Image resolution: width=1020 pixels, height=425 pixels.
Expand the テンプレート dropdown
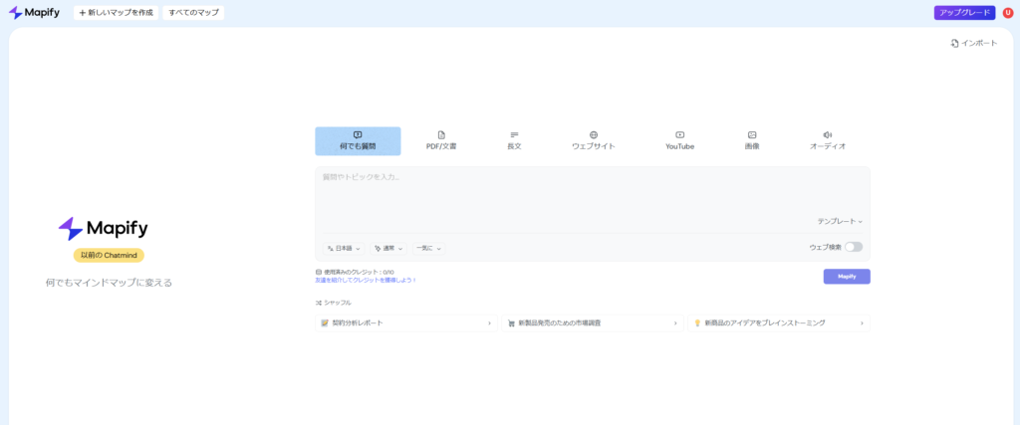pos(840,222)
